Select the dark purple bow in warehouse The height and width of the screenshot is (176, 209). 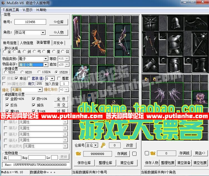click(x=123, y=40)
